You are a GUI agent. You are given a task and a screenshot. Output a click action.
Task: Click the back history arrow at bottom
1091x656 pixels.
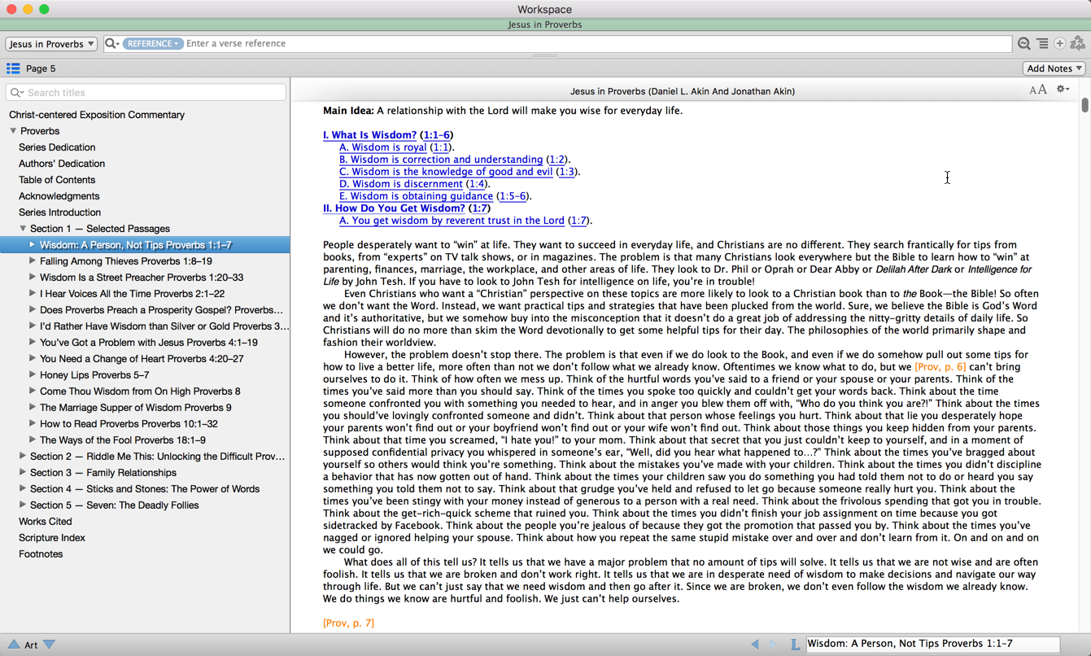755,644
